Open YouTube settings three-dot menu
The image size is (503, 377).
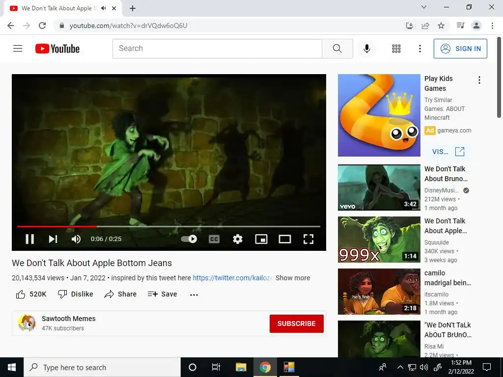point(419,49)
